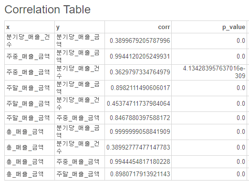Click corr value 0.8980717913921143
Screen dimensions: 249x181
pos(140,174)
